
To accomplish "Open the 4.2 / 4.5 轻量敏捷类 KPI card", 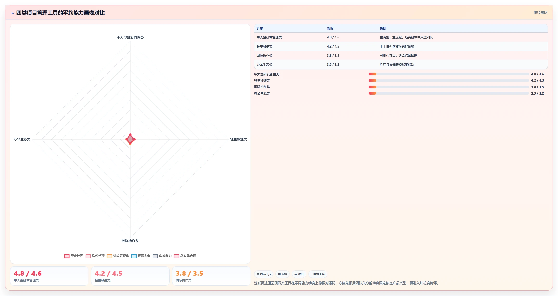I will click(130, 276).
